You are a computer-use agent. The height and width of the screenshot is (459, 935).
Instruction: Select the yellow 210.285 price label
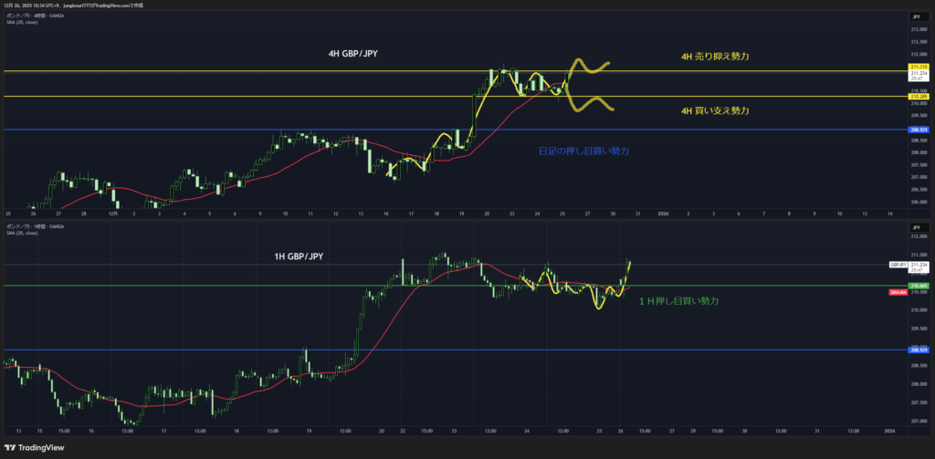[918, 96]
